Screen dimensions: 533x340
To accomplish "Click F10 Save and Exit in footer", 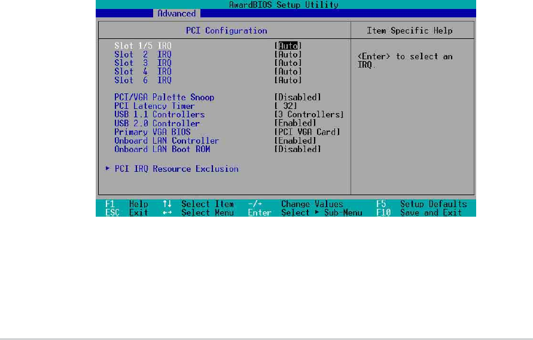I will (419, 212).
